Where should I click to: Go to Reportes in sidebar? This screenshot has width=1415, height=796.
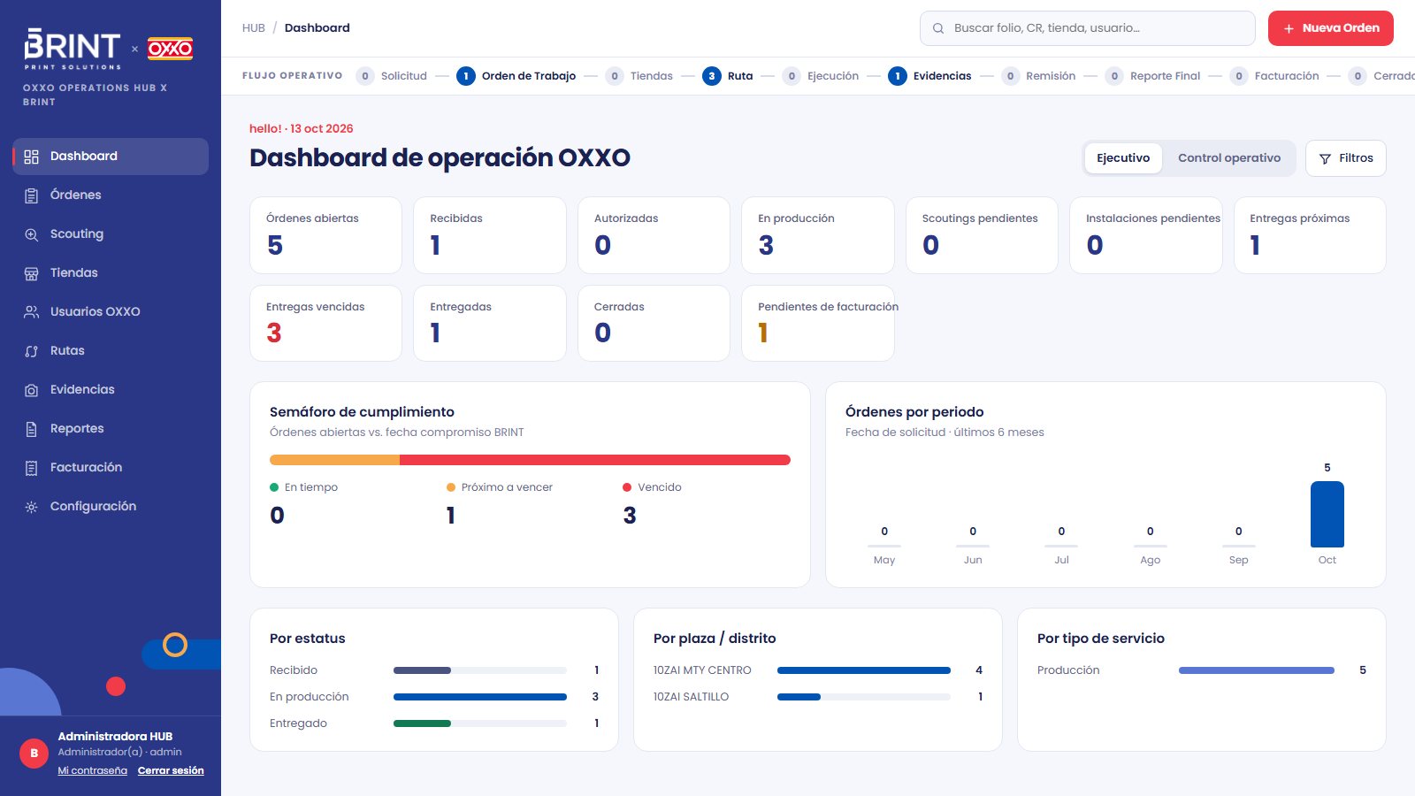pyautogui.click(x=111, y=429)
